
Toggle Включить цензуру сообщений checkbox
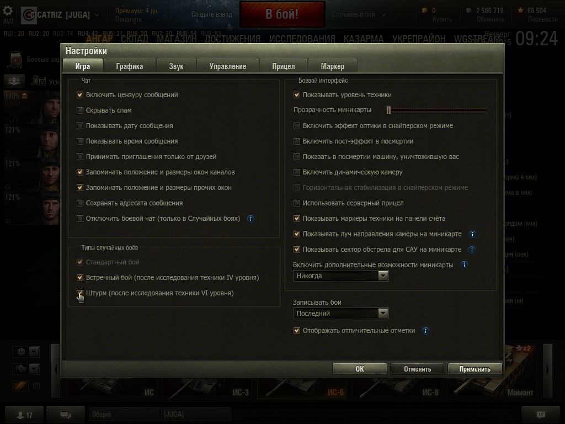tap(80, 95)
